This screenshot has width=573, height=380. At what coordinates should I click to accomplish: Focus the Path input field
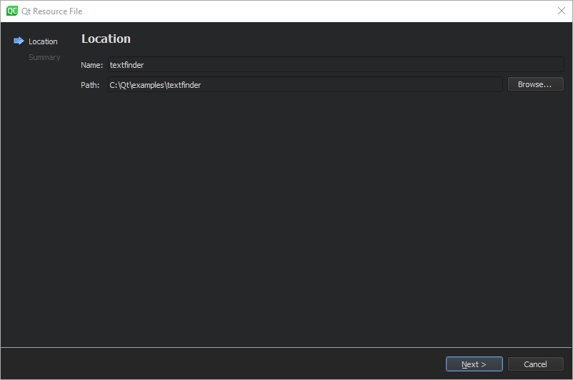coord(305,84)
